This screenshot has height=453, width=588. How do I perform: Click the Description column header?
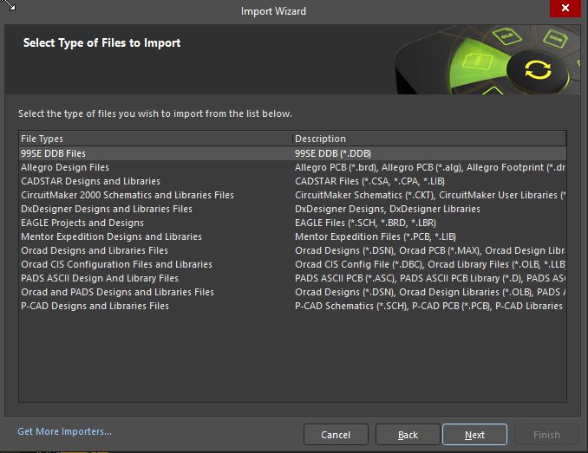(429, 139)
